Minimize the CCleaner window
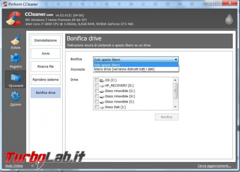This screenshot has width=240, height=172. 209,3
